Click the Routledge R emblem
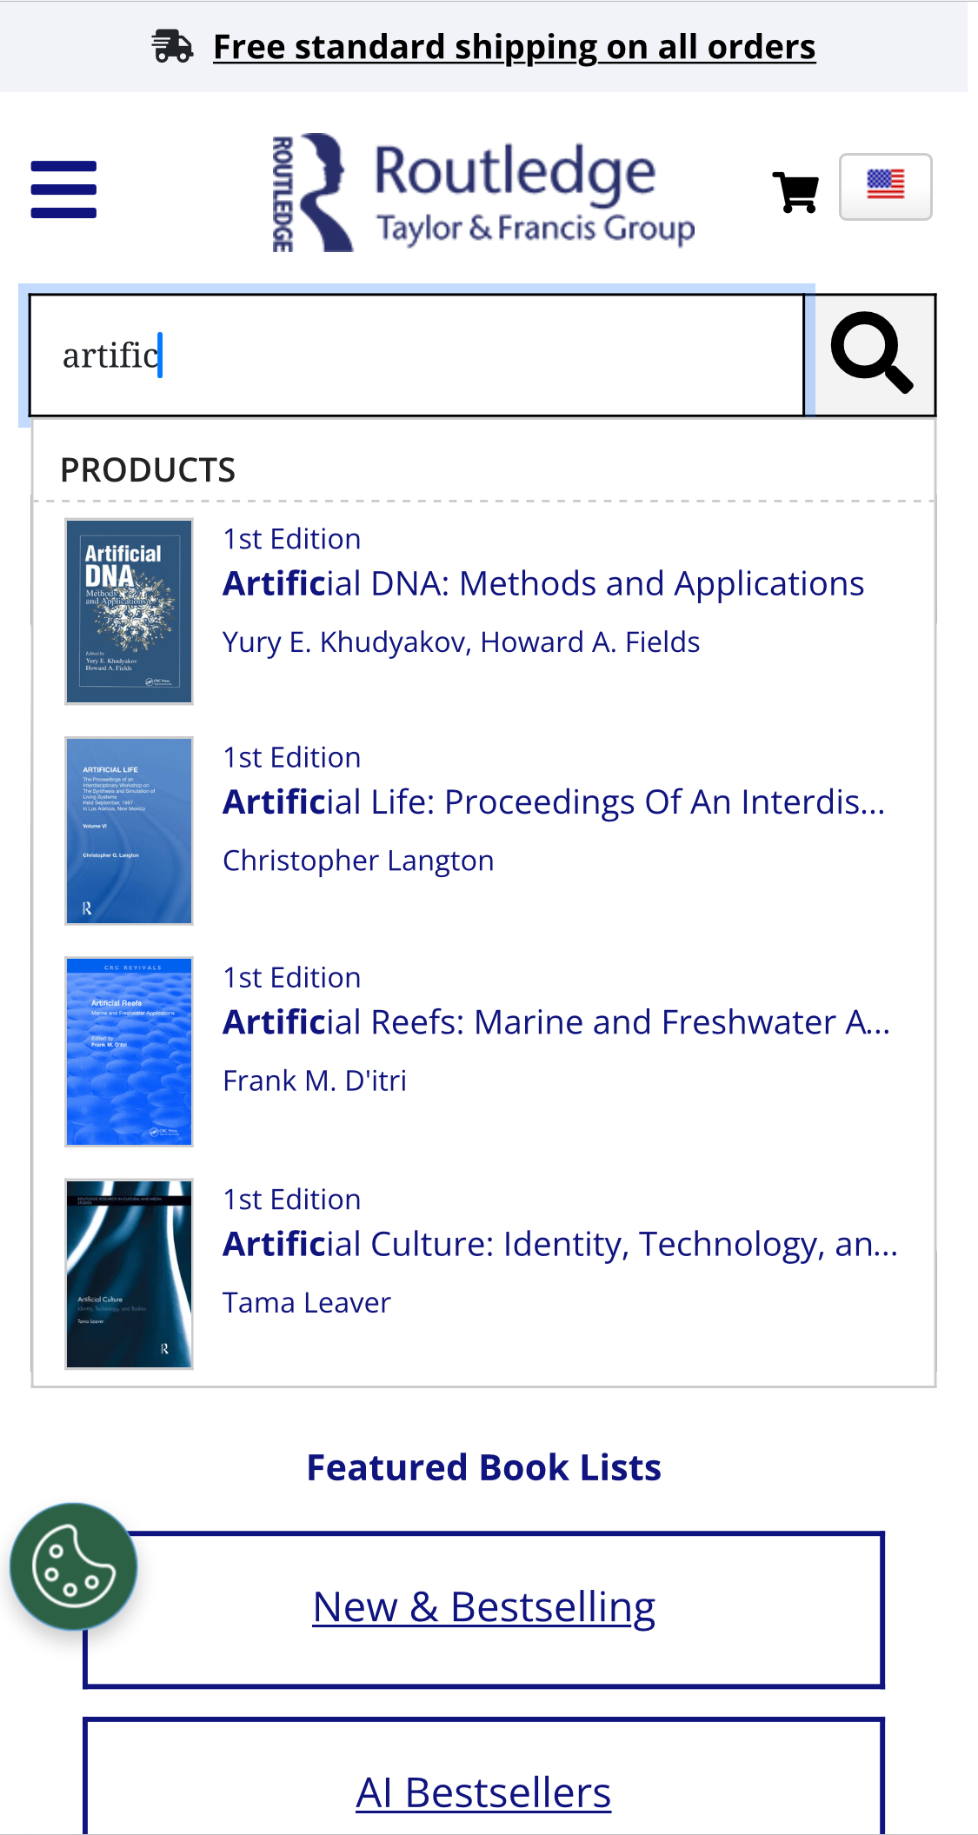This screenshot has width=978, height=1835. [x=313, y=189]
